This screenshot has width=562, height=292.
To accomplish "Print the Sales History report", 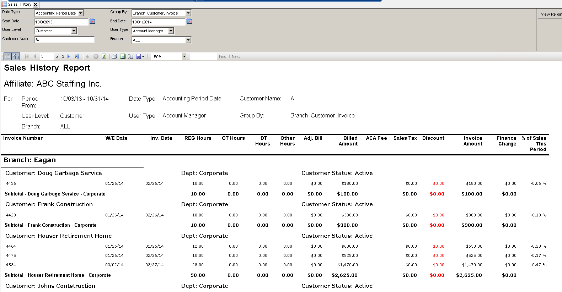I will 114,56.
